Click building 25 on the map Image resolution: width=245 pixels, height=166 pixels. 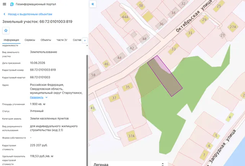pos(219,6)
